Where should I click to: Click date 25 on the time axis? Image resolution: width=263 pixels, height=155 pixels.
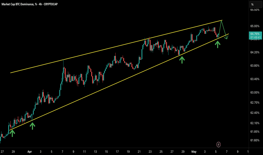(x=161, y=152)
